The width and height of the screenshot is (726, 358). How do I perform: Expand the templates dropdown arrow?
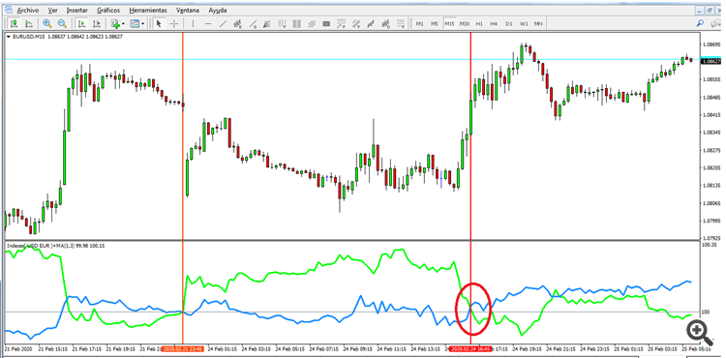coord(142,23)
